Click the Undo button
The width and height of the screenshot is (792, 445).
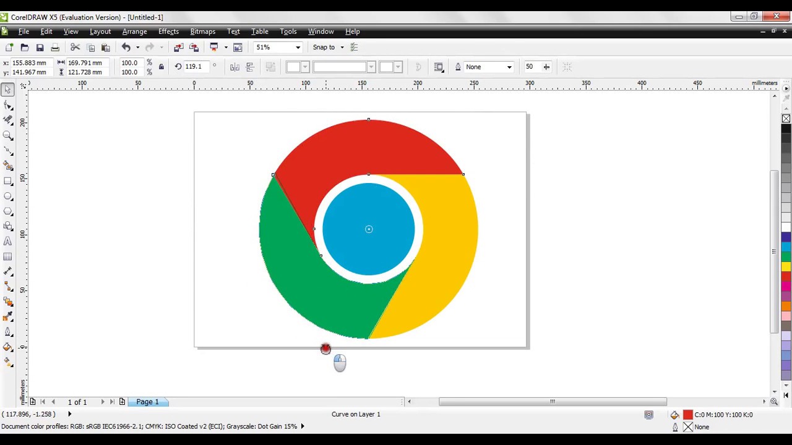coord(126,47)
